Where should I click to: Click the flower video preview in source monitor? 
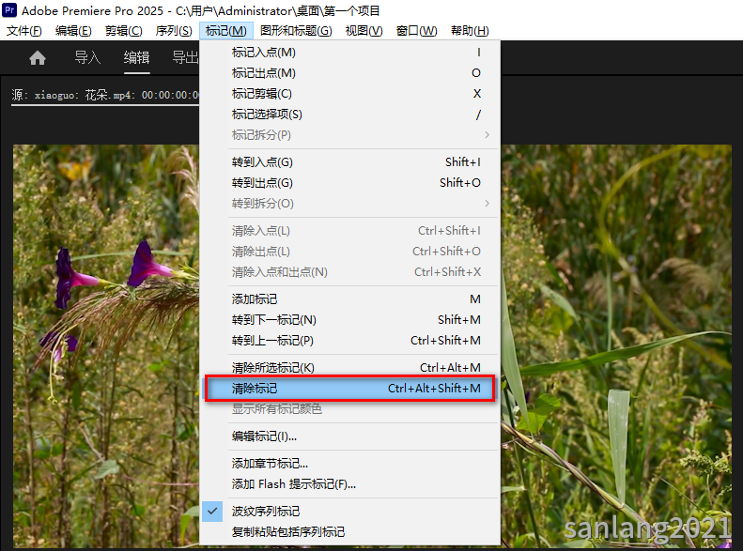tap(106, 345)
